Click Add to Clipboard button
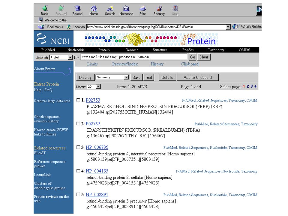 point(198,77)
